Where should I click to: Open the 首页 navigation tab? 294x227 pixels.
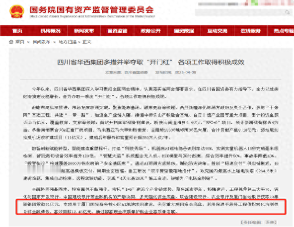pos(17,31)
